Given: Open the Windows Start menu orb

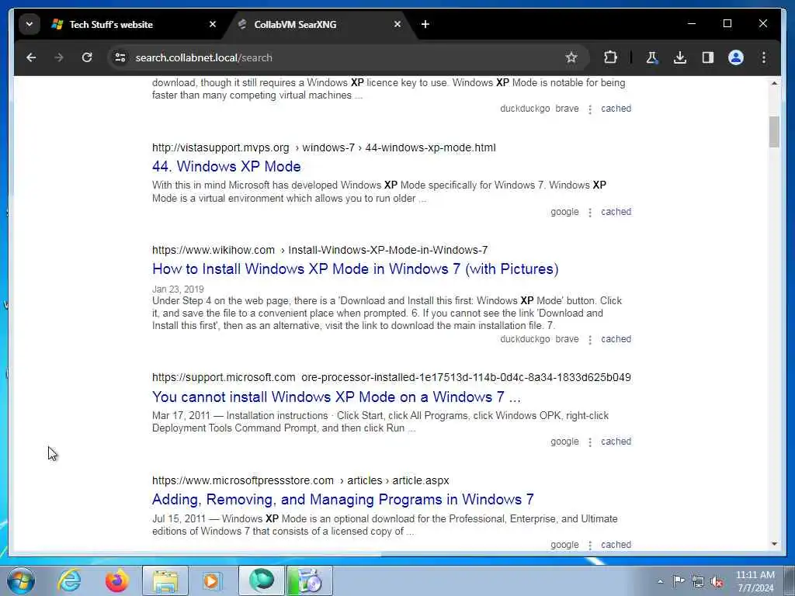Looking at the screenshot, I should (x=21, y=580).
